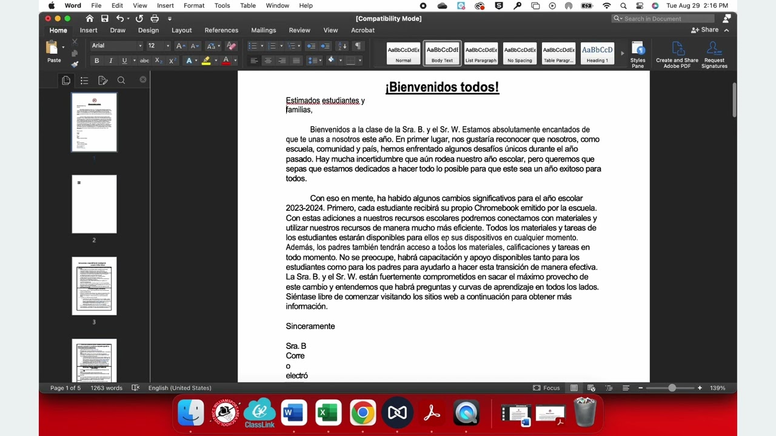Open the sidebar search magnifier
Screen dimensions: 776x436
(121, 80)
